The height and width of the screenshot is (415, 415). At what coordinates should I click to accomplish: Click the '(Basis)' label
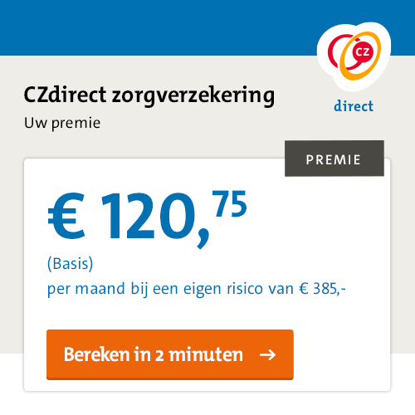[71, 264]
